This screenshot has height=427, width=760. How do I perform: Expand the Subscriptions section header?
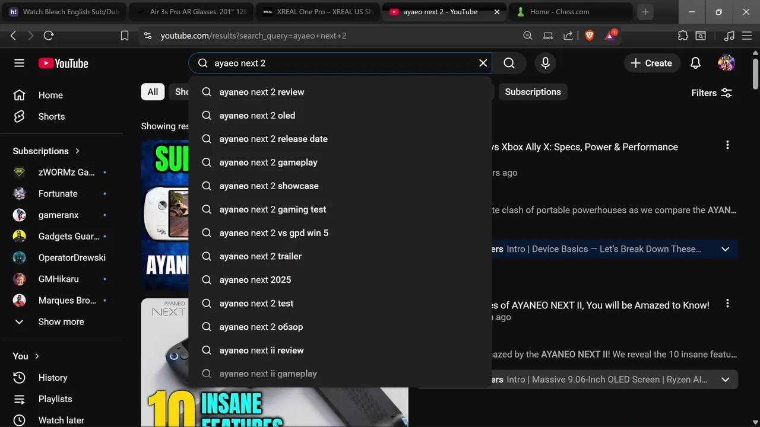46,151
